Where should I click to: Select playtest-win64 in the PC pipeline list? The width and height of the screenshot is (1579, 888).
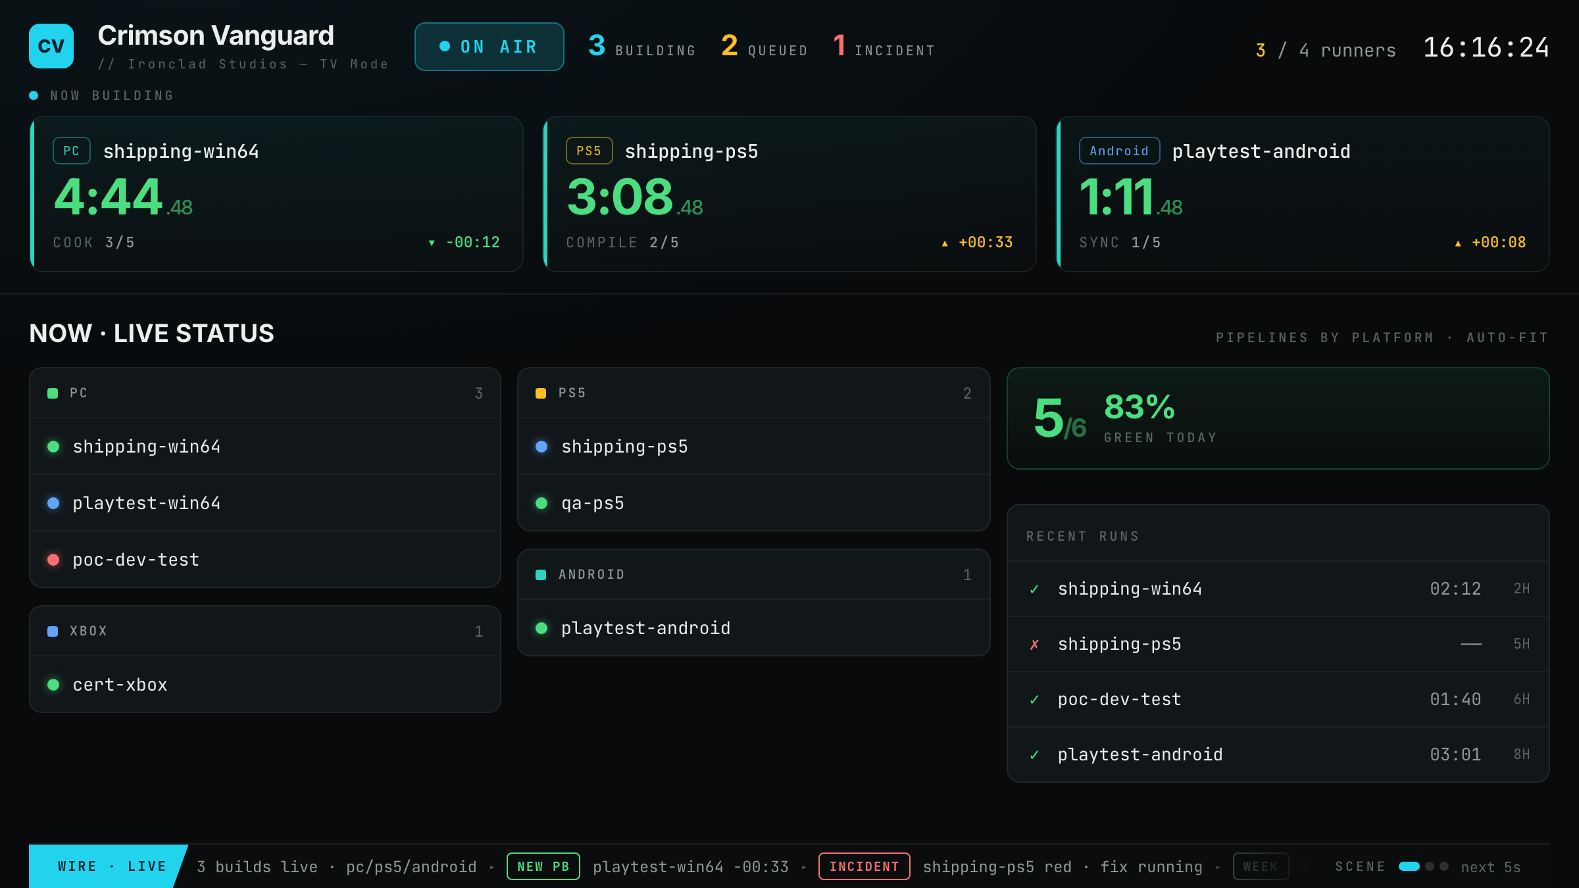tap(265, 503)
